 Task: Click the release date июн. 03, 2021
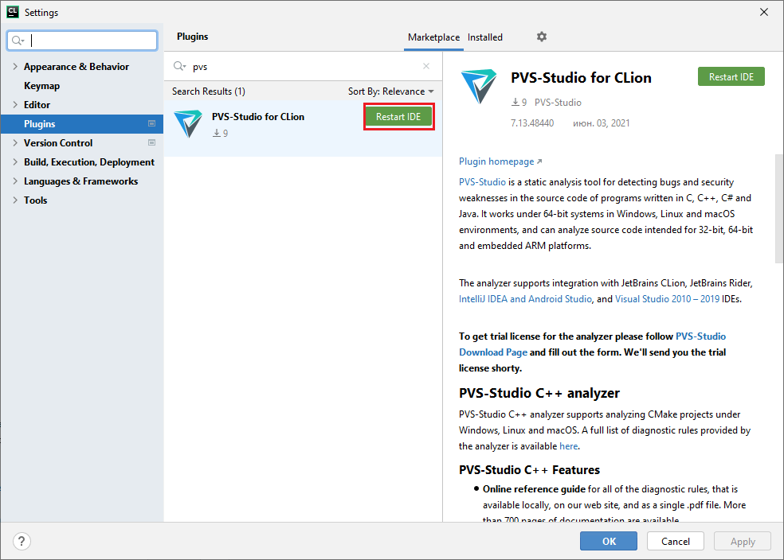[601, 123]
